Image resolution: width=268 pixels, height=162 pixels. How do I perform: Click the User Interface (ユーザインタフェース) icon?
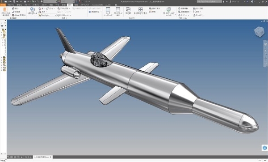pyautogui.click(x=108, y=12)
